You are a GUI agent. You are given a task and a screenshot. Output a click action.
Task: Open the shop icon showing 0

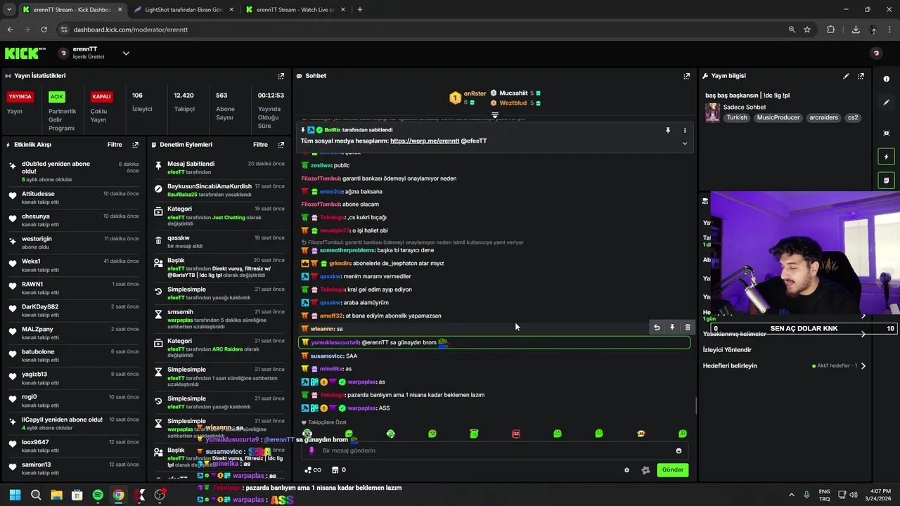[x=339, y=470]
